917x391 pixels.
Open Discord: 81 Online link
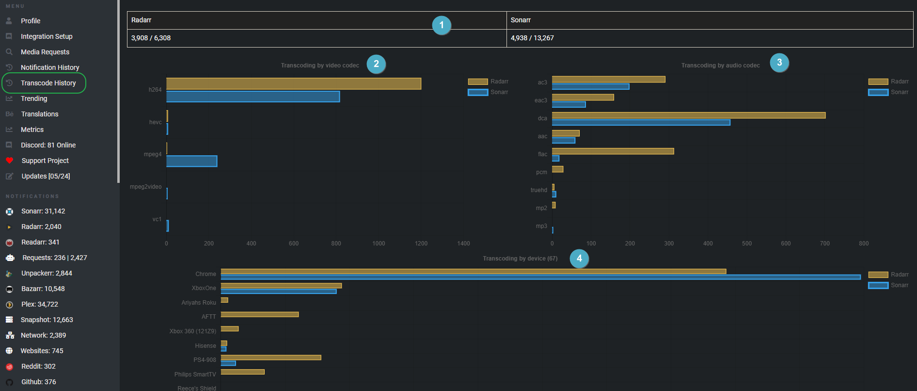point(48,145)
